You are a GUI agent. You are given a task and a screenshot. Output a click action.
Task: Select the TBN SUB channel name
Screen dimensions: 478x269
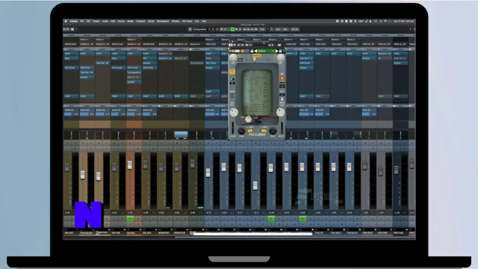coord(69,233)
